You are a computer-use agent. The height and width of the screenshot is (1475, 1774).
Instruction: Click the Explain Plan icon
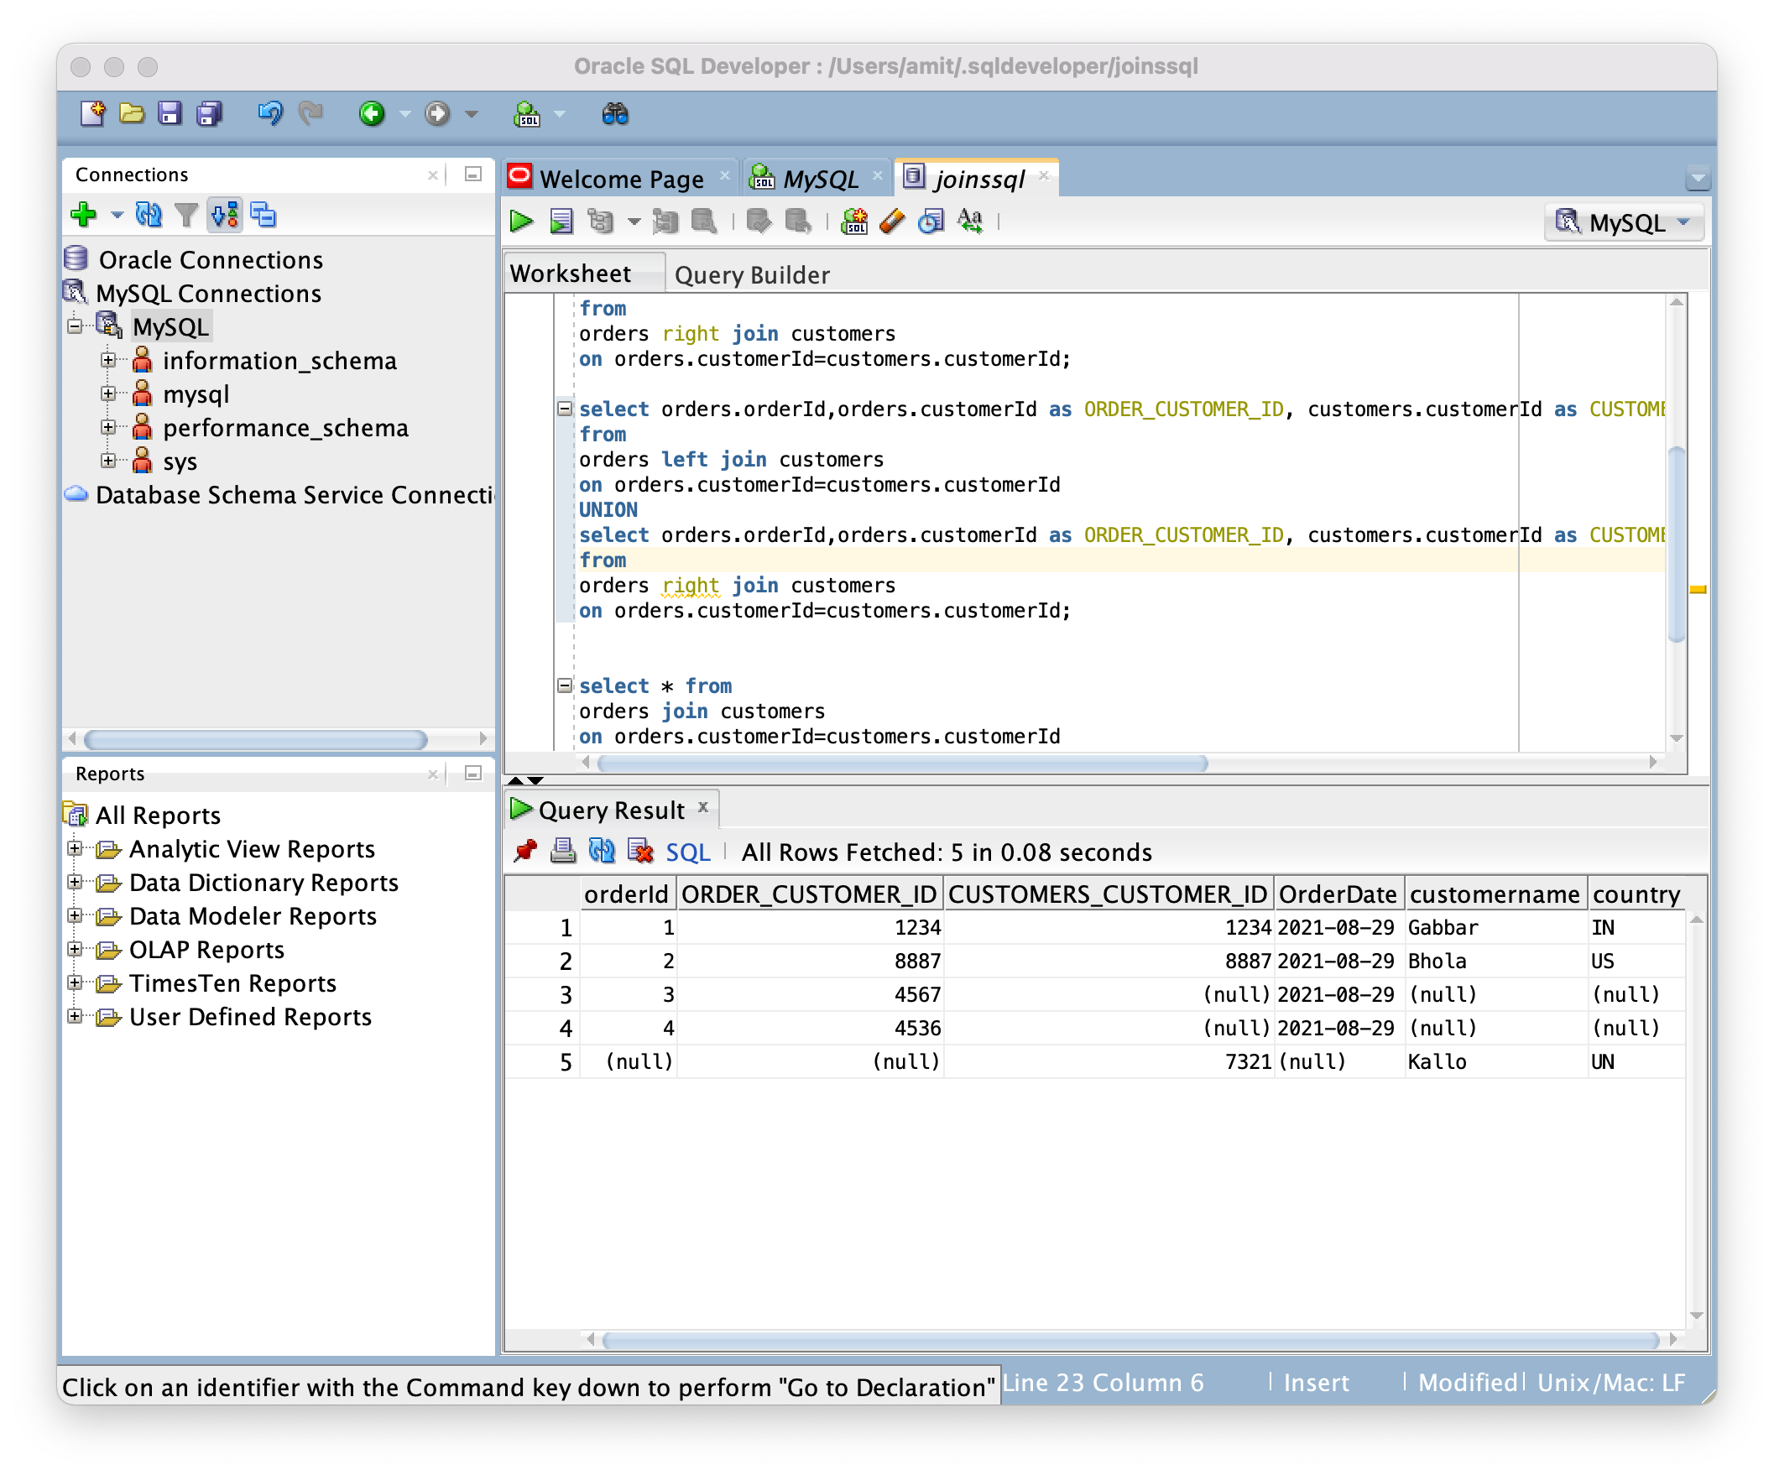pos(601,222)
